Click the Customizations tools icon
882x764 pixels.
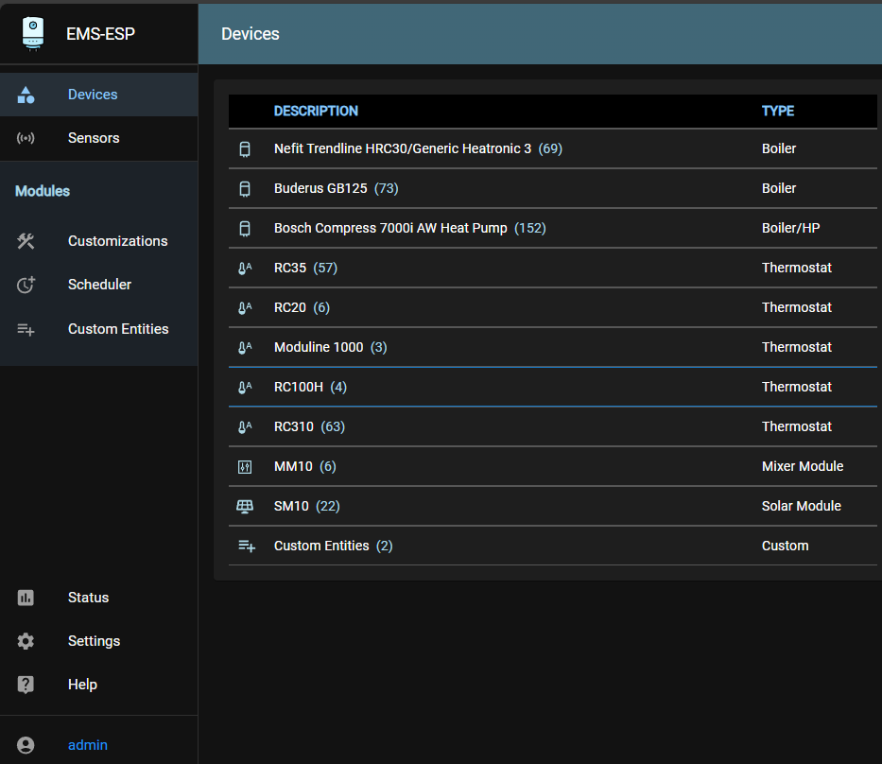coord(26,241)
